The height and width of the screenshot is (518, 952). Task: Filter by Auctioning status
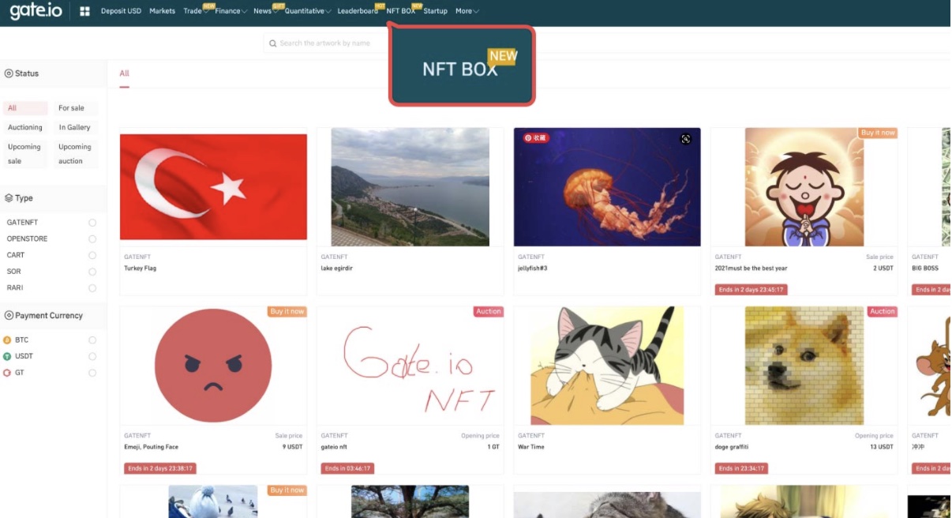(25, 127)
